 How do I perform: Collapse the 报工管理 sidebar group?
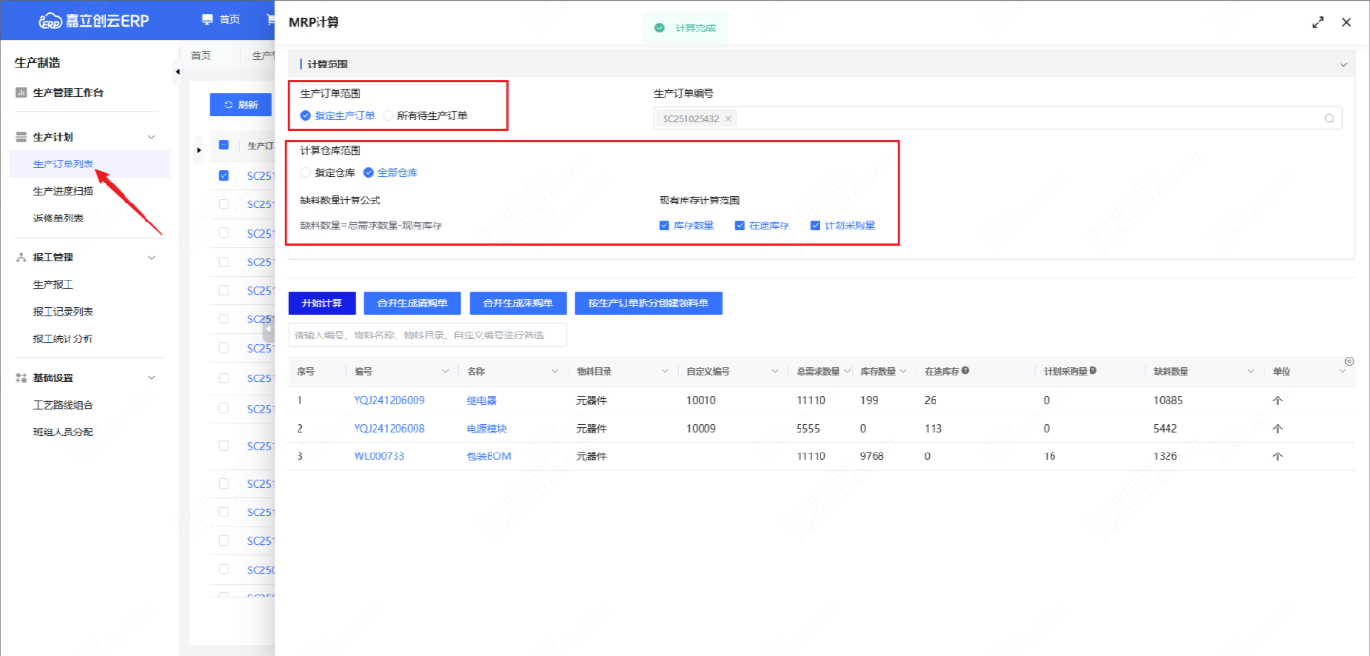(x=151, y=258)
